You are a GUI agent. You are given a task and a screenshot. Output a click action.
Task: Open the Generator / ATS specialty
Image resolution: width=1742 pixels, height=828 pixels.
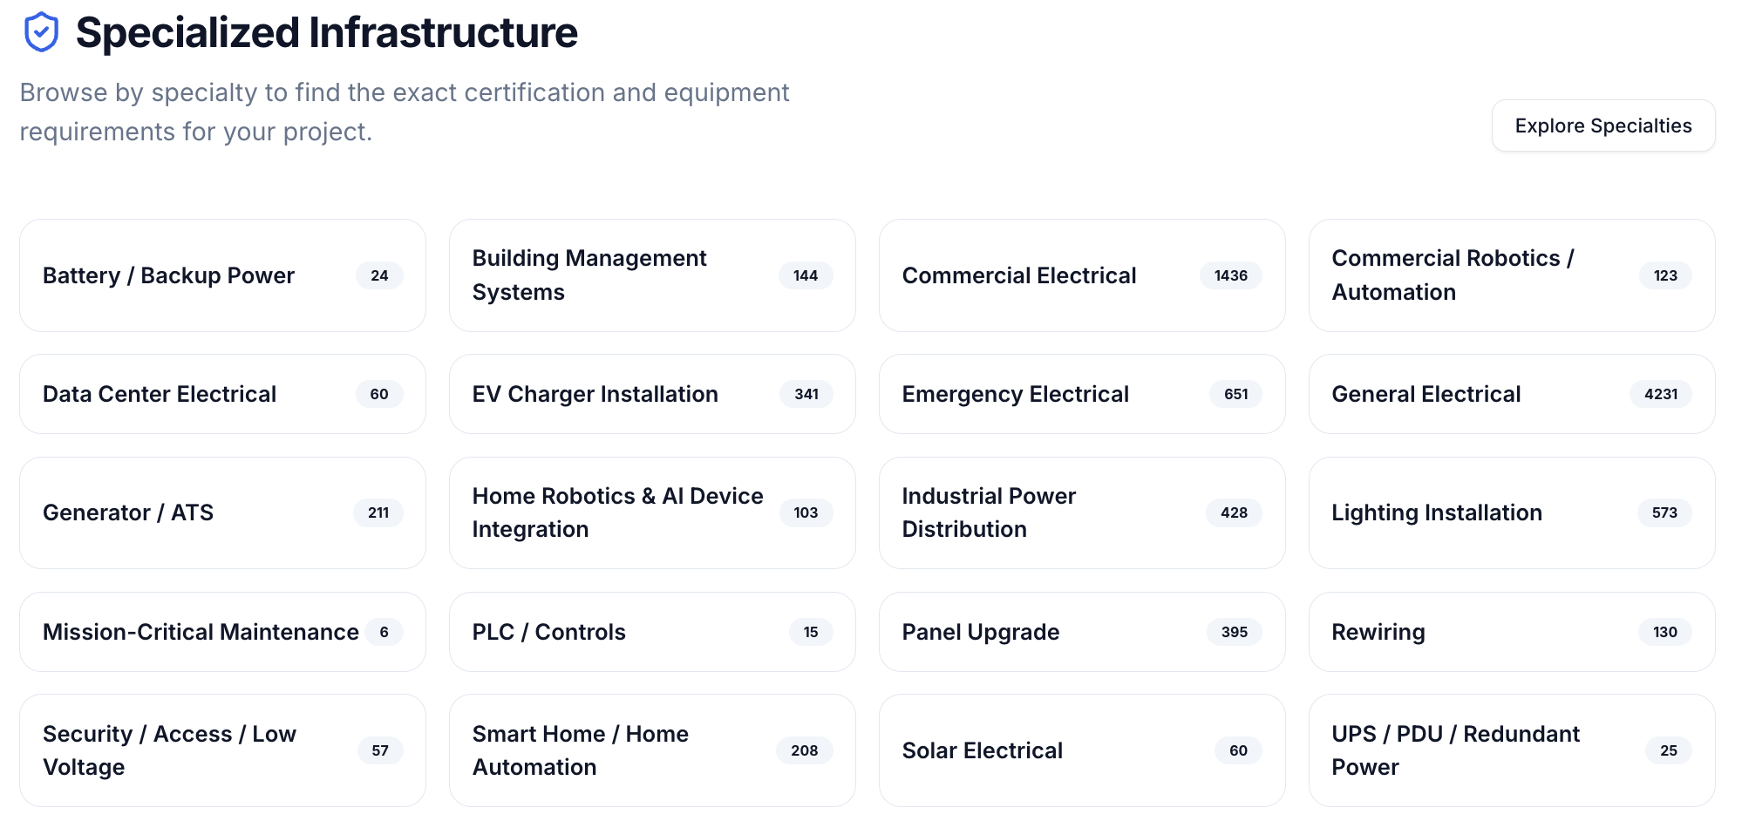222,512
